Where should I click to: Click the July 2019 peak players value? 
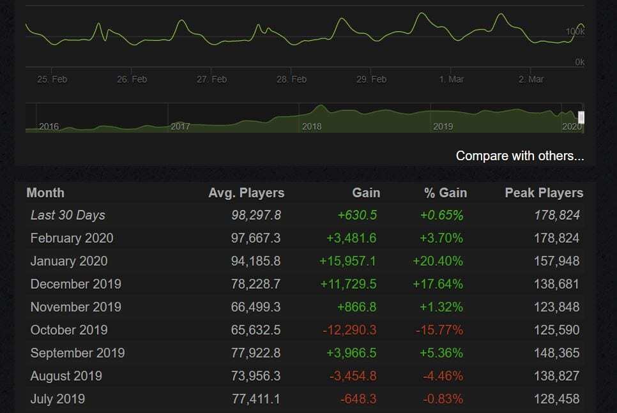click(x=556, y=399)
